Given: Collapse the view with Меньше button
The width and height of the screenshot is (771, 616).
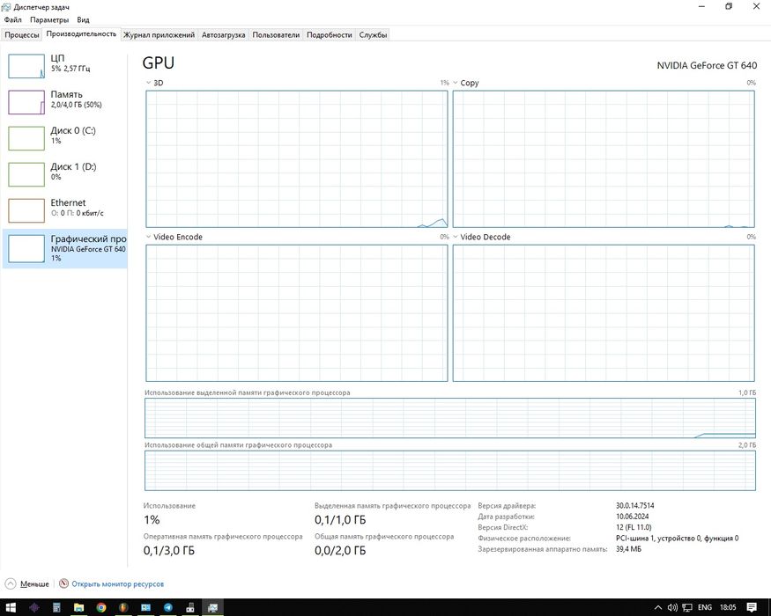Looking at the screenshot, I should pyautogui.click(x=27, y=583).
